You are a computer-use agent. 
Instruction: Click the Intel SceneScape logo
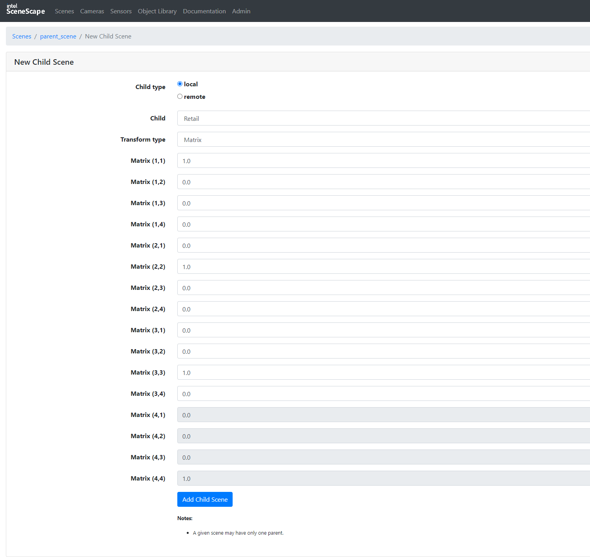pos(25,9)
